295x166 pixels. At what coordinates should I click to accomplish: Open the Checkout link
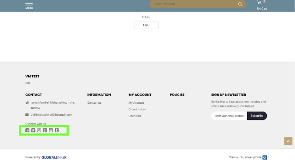[x=135, y=116]
